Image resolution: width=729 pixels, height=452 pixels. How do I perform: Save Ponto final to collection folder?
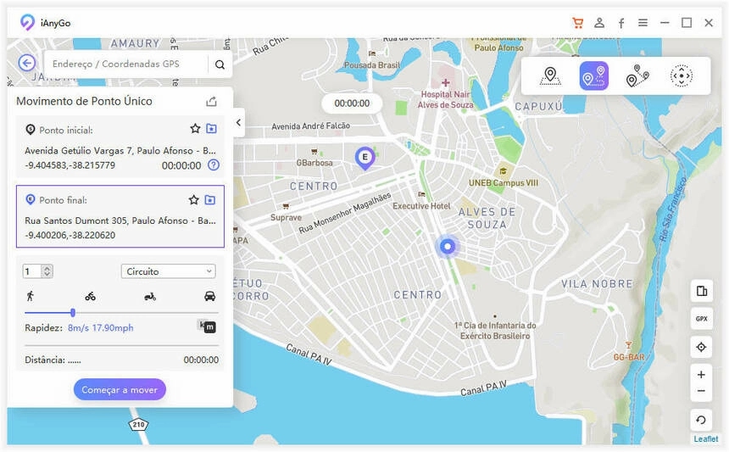click(x=210, y=200)
